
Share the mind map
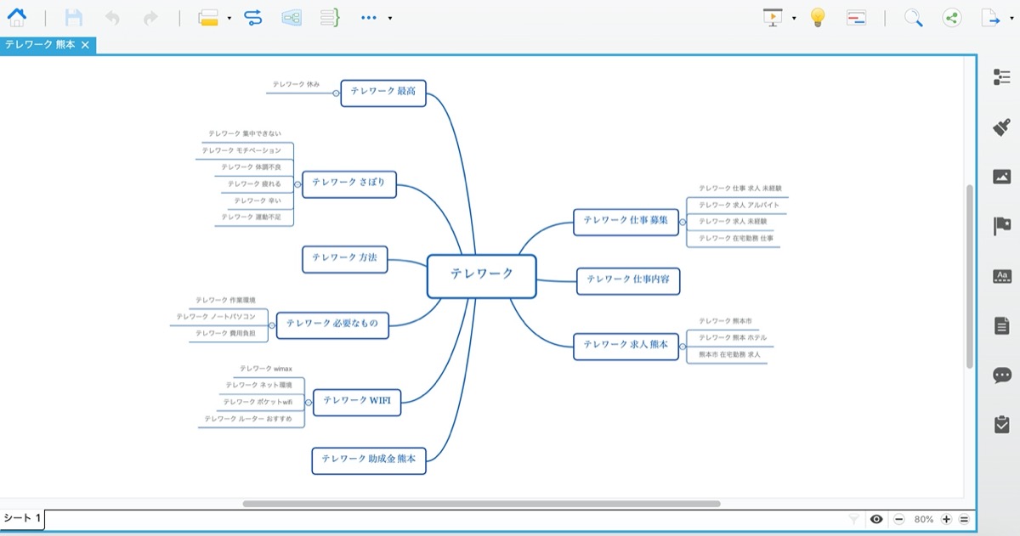click(x=952, y=17)
